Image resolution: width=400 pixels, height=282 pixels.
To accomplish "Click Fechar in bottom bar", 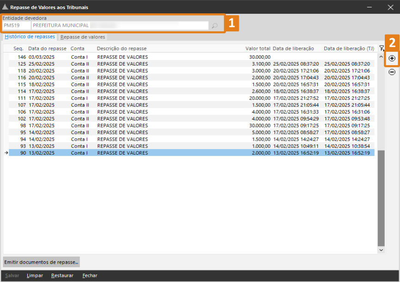I will (x=90, y=276).
